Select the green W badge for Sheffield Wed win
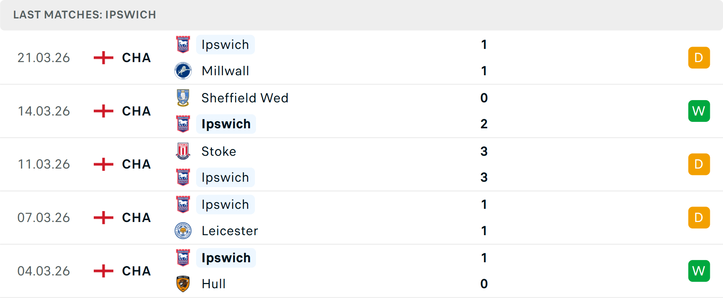 point(699,111)
